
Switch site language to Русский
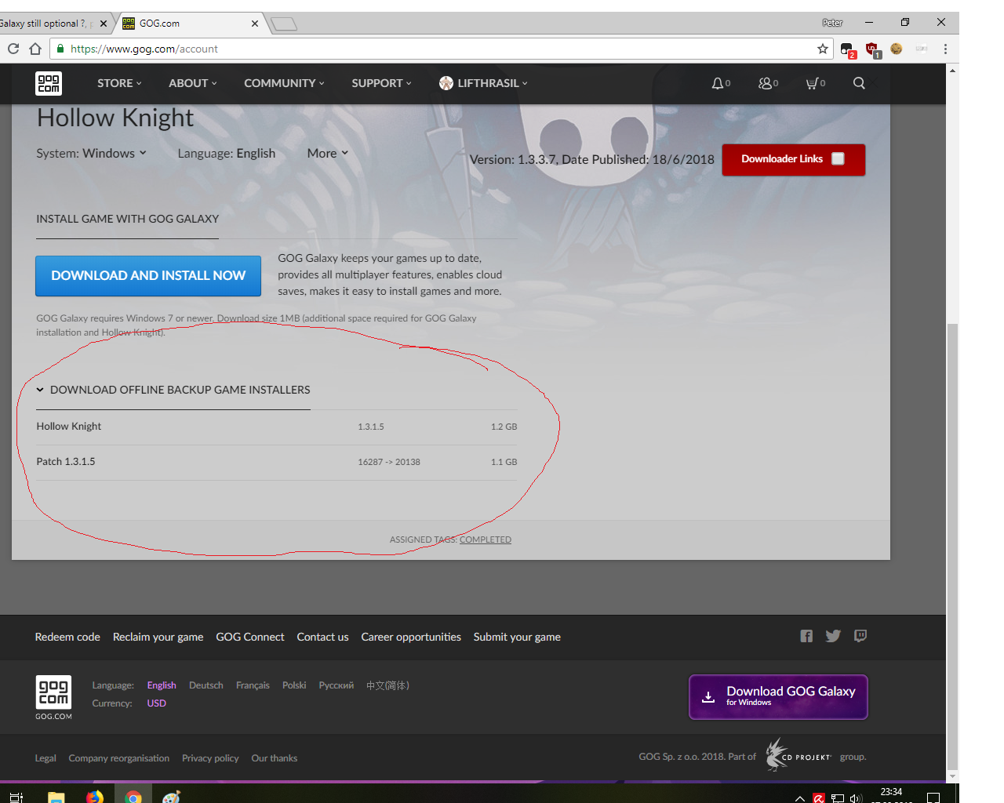[336, 685]
